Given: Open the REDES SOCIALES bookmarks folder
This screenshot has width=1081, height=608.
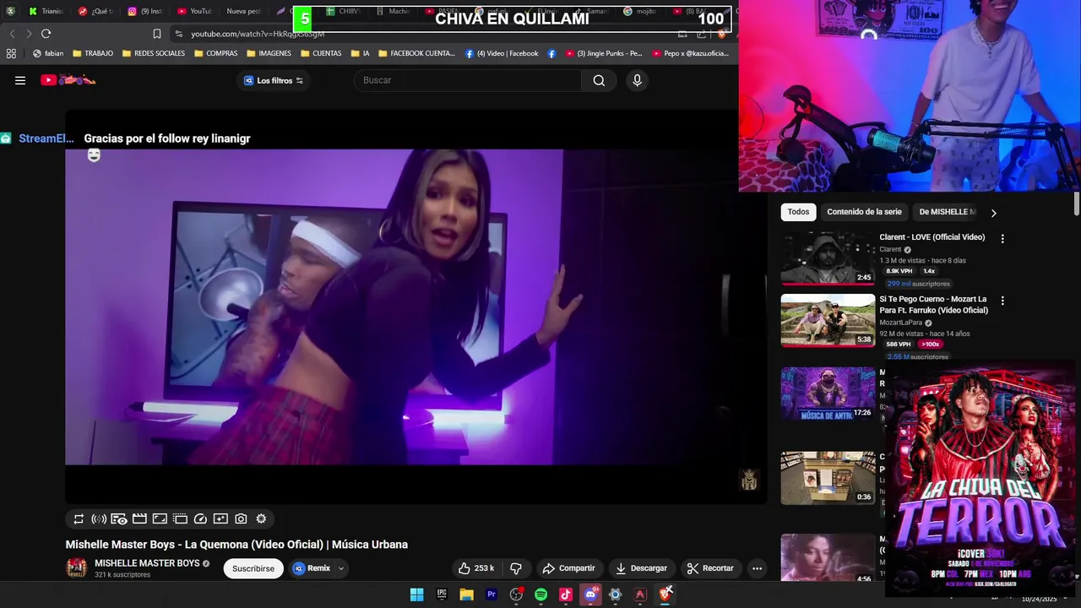Looking at the screenshot, I should (x=154, y=53).
